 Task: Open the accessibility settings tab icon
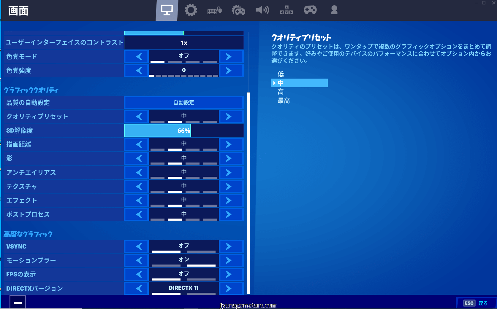pos(286,10)
